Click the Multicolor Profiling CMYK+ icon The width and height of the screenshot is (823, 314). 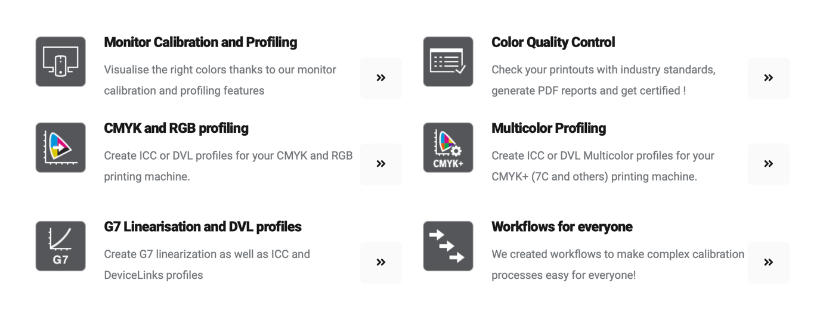(448, 147)
